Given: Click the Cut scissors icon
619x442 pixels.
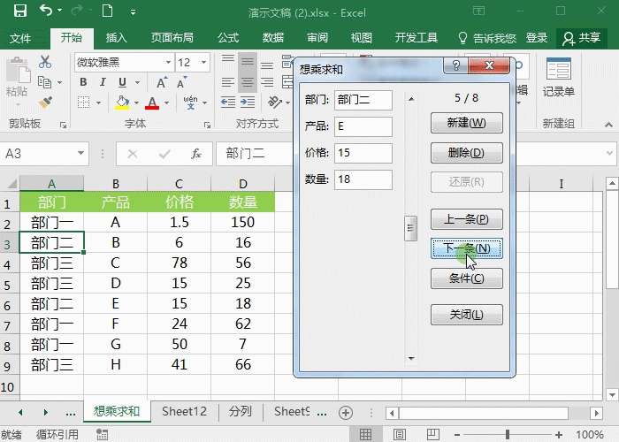Looking at the screenshot, I should tap(47, 64).
